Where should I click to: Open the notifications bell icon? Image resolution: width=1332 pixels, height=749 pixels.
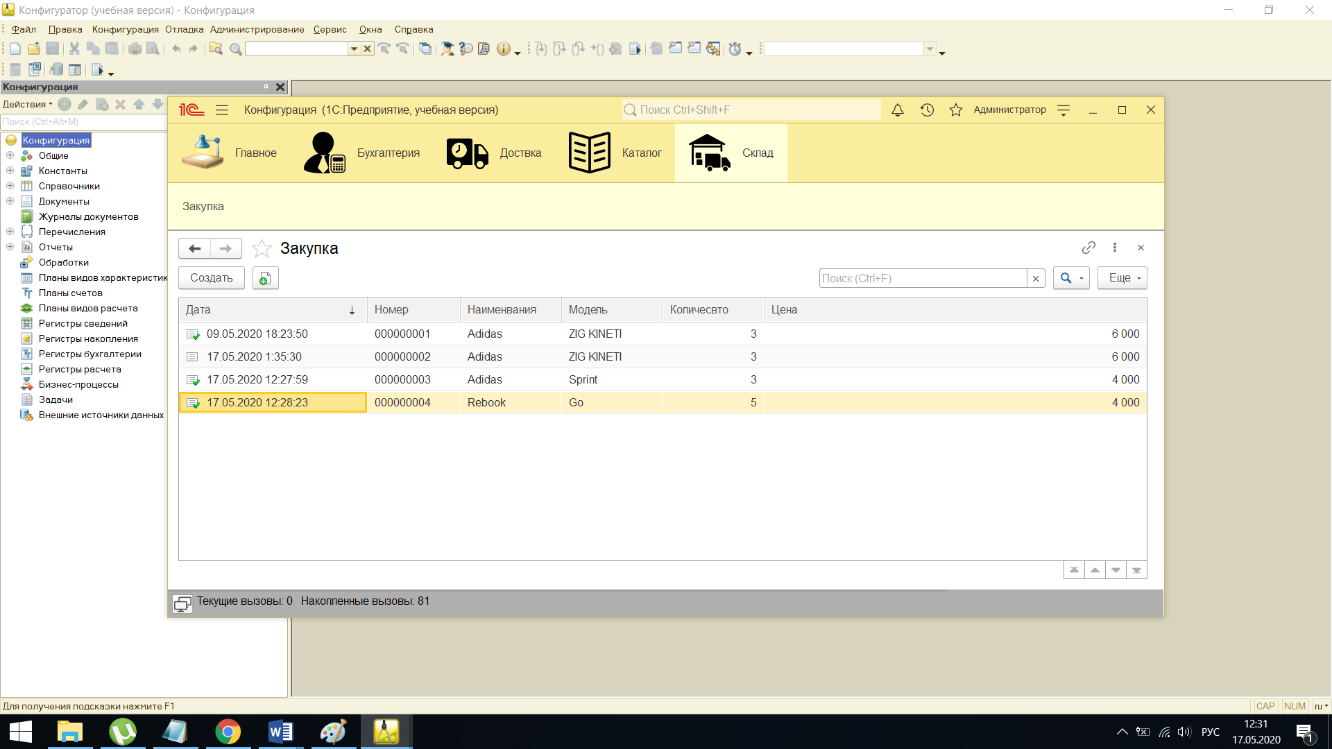pyautogui.click(x=897, y=110)
